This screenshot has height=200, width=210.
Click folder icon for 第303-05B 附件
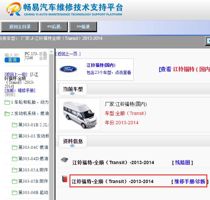tap(15, 181)
